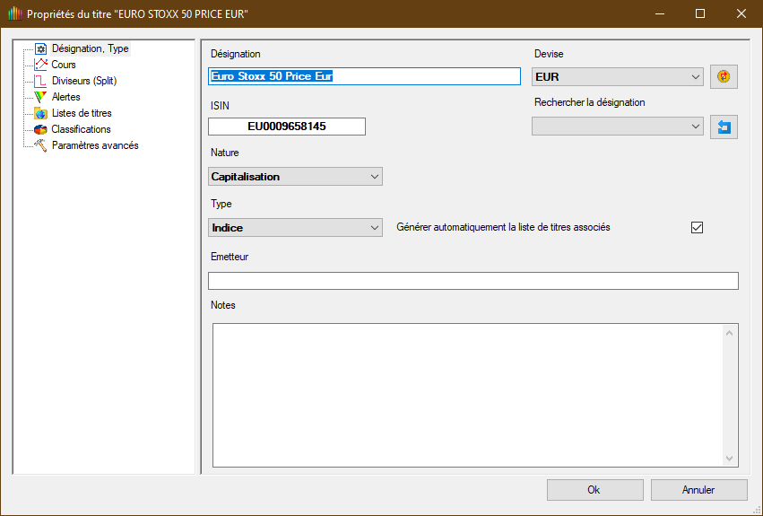Click the Annuler button
The image size is (763, 516).
[x=698, y=490]
